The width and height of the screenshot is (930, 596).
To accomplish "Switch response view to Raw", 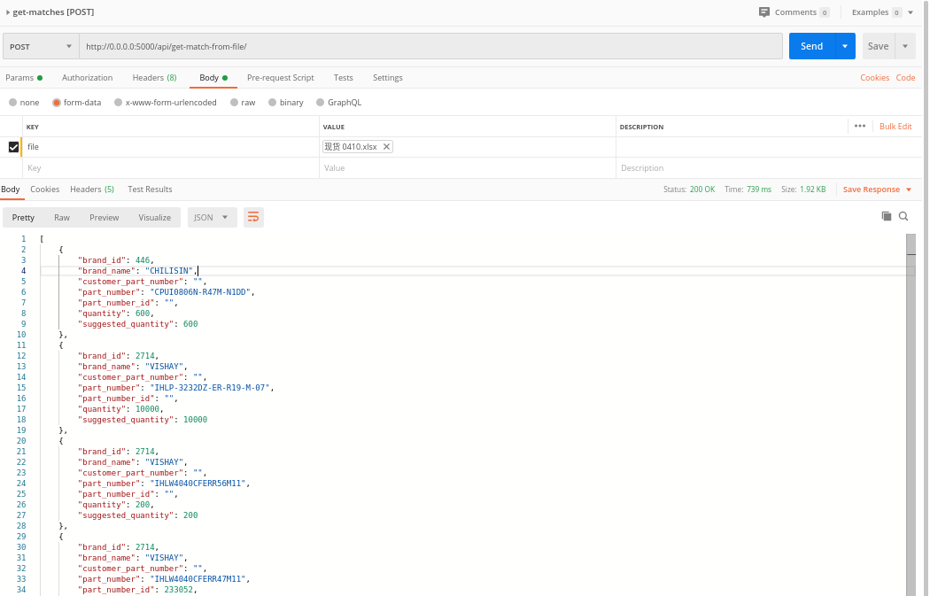I will (62, 218).
